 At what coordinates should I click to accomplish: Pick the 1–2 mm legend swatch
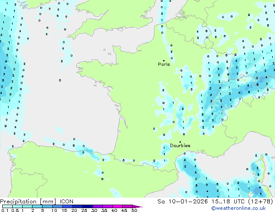pyautogui.click(x=27, y=206)
